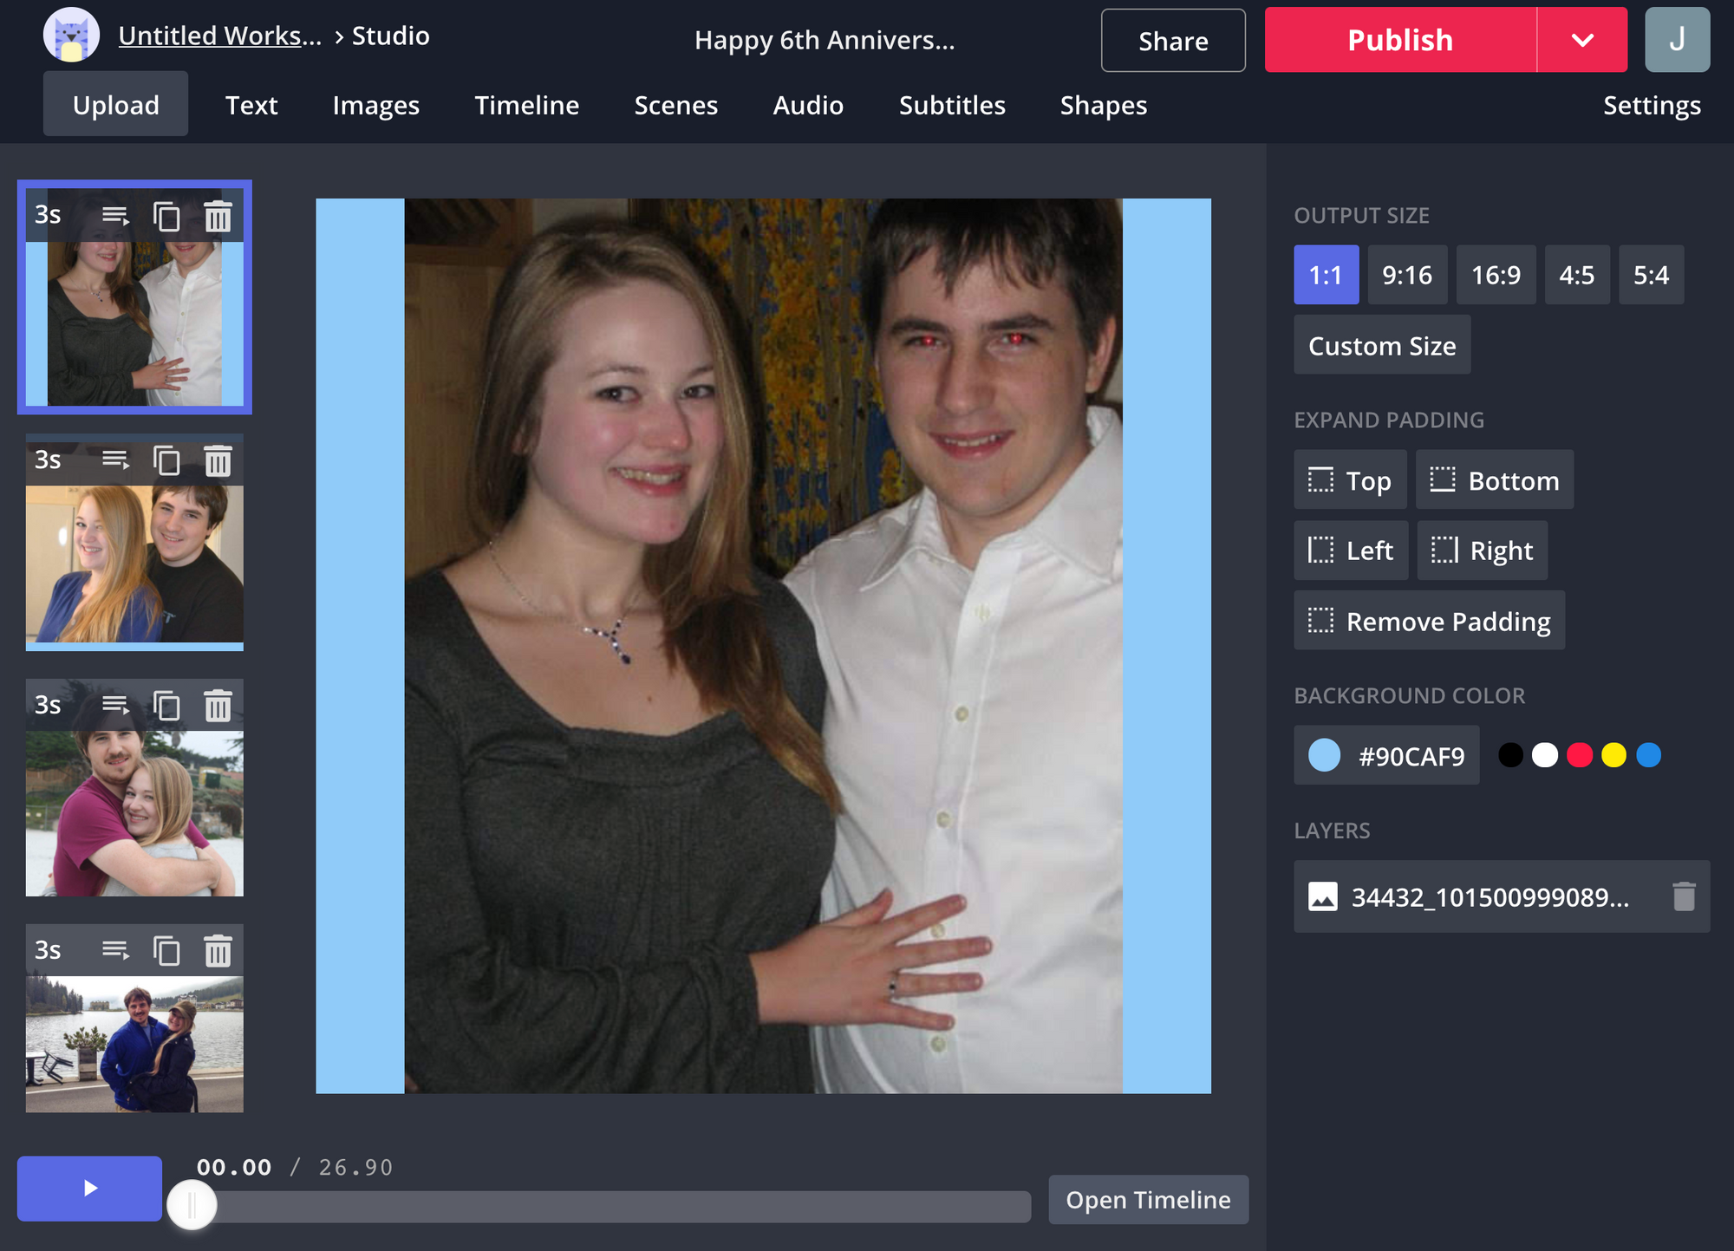The width and height of the screenshot is (1734, 1251).
Task: Pick the yellow background color swatch
Action: pyautogui.click(x=1613, y=755)
